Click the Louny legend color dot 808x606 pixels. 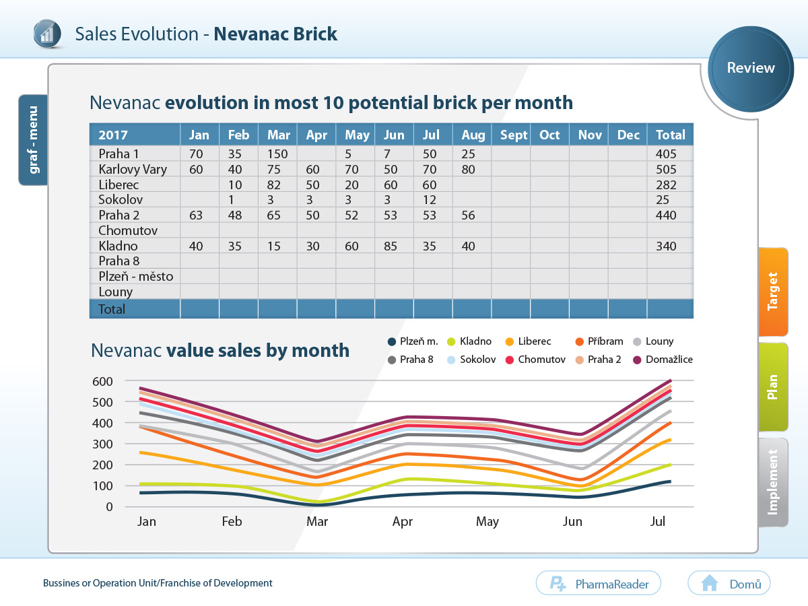(x=638, y=342)
